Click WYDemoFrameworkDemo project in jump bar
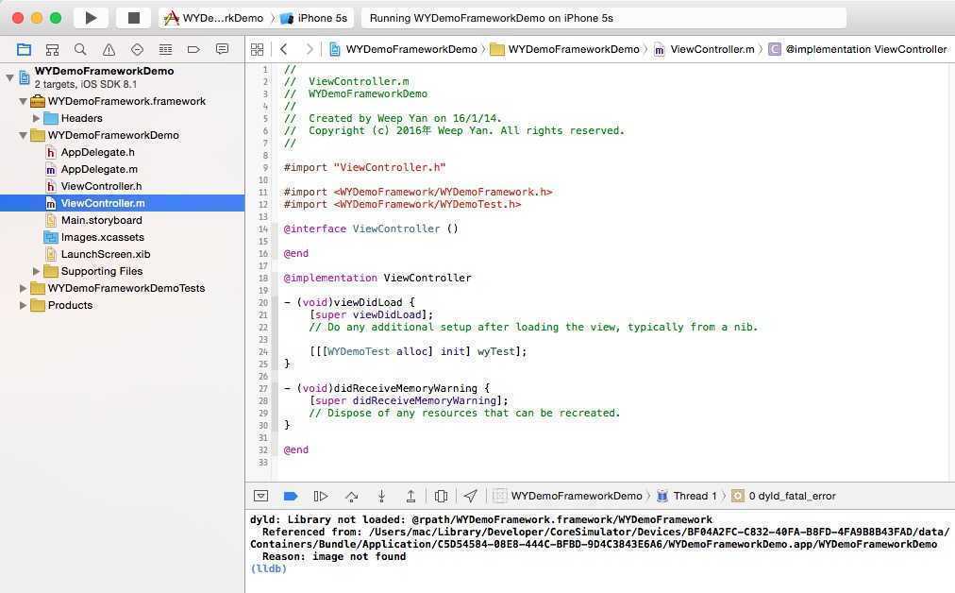This screenshot has height=593, width=955. click(x=403, y=49)
